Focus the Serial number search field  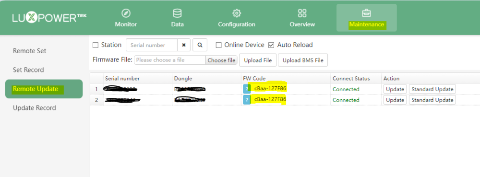(x=152, y=45)
